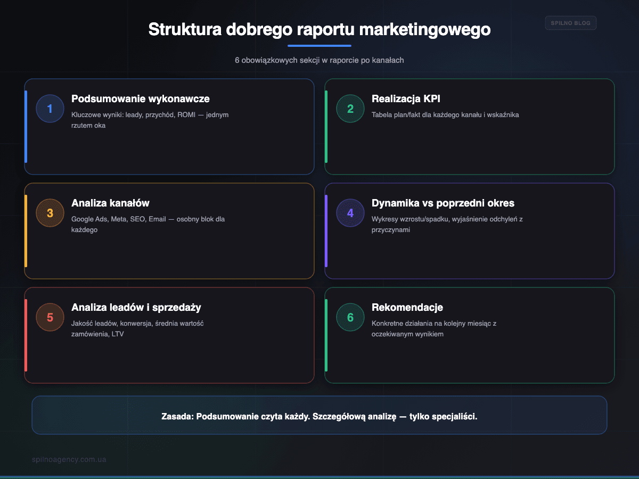
Task: Click description 'Jakość leadów, konwersja, średnia wartość'
Action: coord(137,324)
